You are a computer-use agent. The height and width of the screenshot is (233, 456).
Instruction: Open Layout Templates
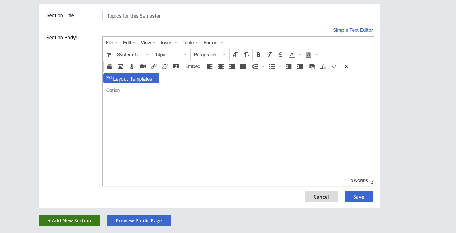pos(131,78)
